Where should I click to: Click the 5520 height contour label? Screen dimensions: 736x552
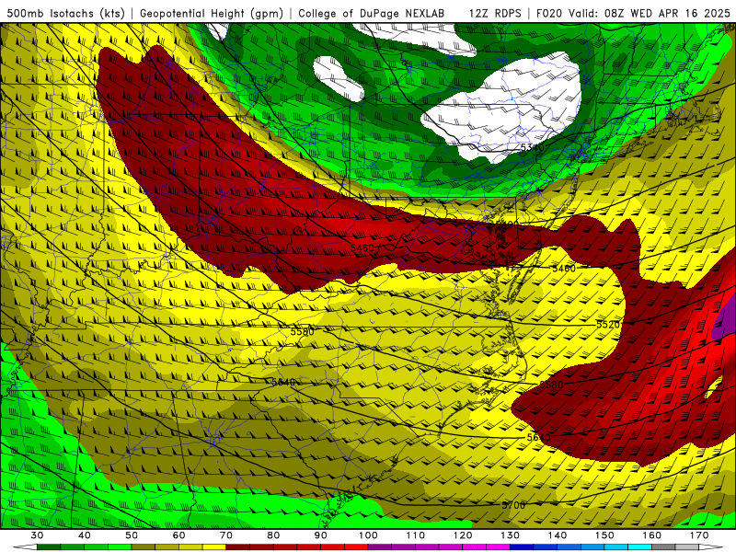pyautogui.click(x=608, y=325)
